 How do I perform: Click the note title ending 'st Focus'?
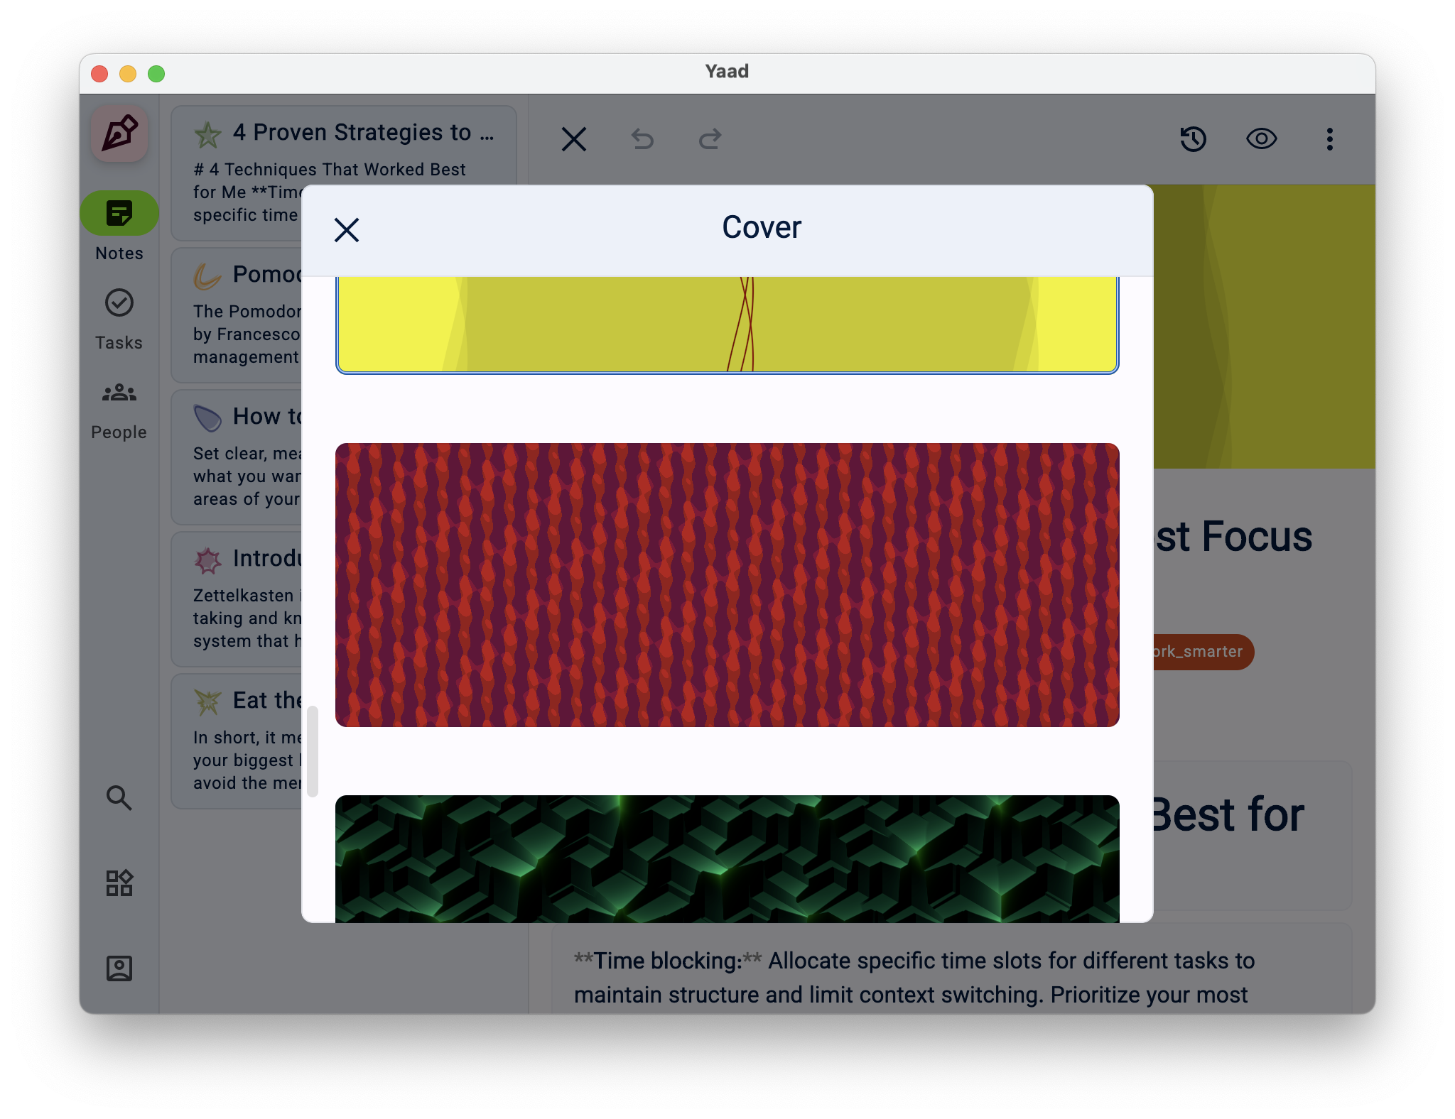[1233, 536]
